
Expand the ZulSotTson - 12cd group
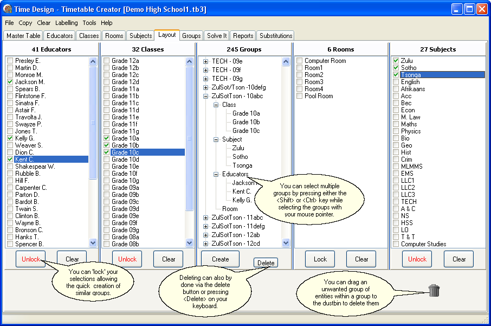click(205, 244)
